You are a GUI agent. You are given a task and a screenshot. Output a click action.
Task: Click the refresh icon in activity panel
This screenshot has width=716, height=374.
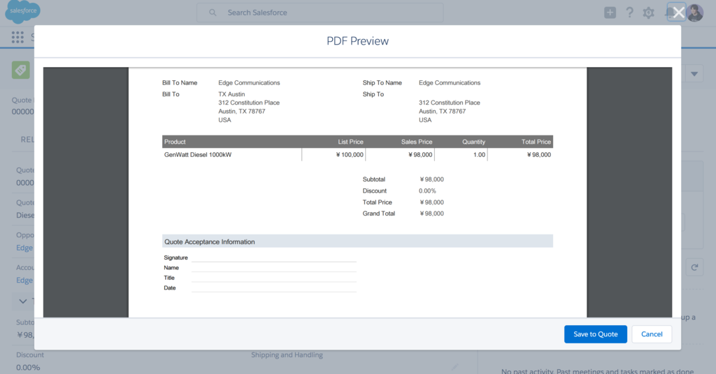pos(694,267)
